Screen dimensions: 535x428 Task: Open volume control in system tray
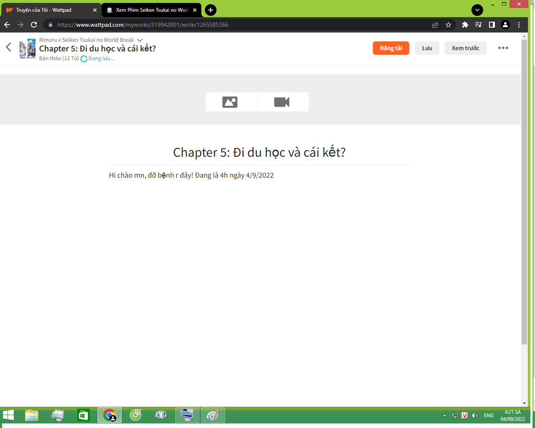coord(474,415)
